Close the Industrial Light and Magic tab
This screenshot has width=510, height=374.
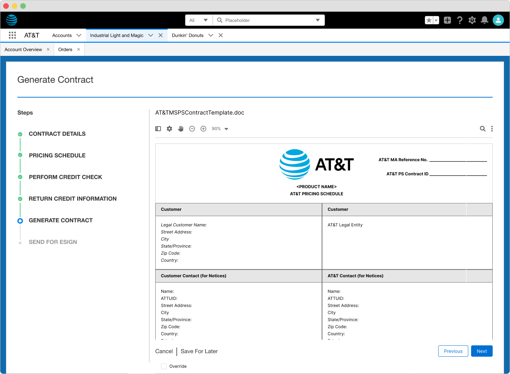point(161,35)
